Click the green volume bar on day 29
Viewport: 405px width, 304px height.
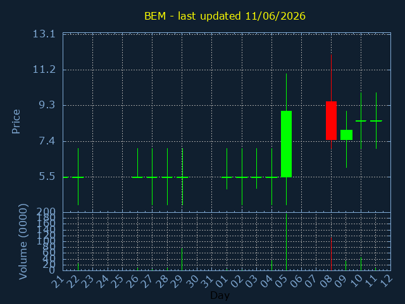point(182,259)
